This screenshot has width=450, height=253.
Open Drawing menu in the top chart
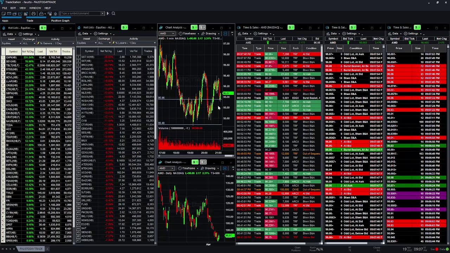point(211,34)
